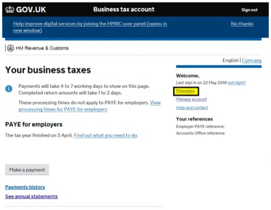
Task: Click the GOV.UK crown logo icon
Action: pyautogui.click(x=10, y=9)
